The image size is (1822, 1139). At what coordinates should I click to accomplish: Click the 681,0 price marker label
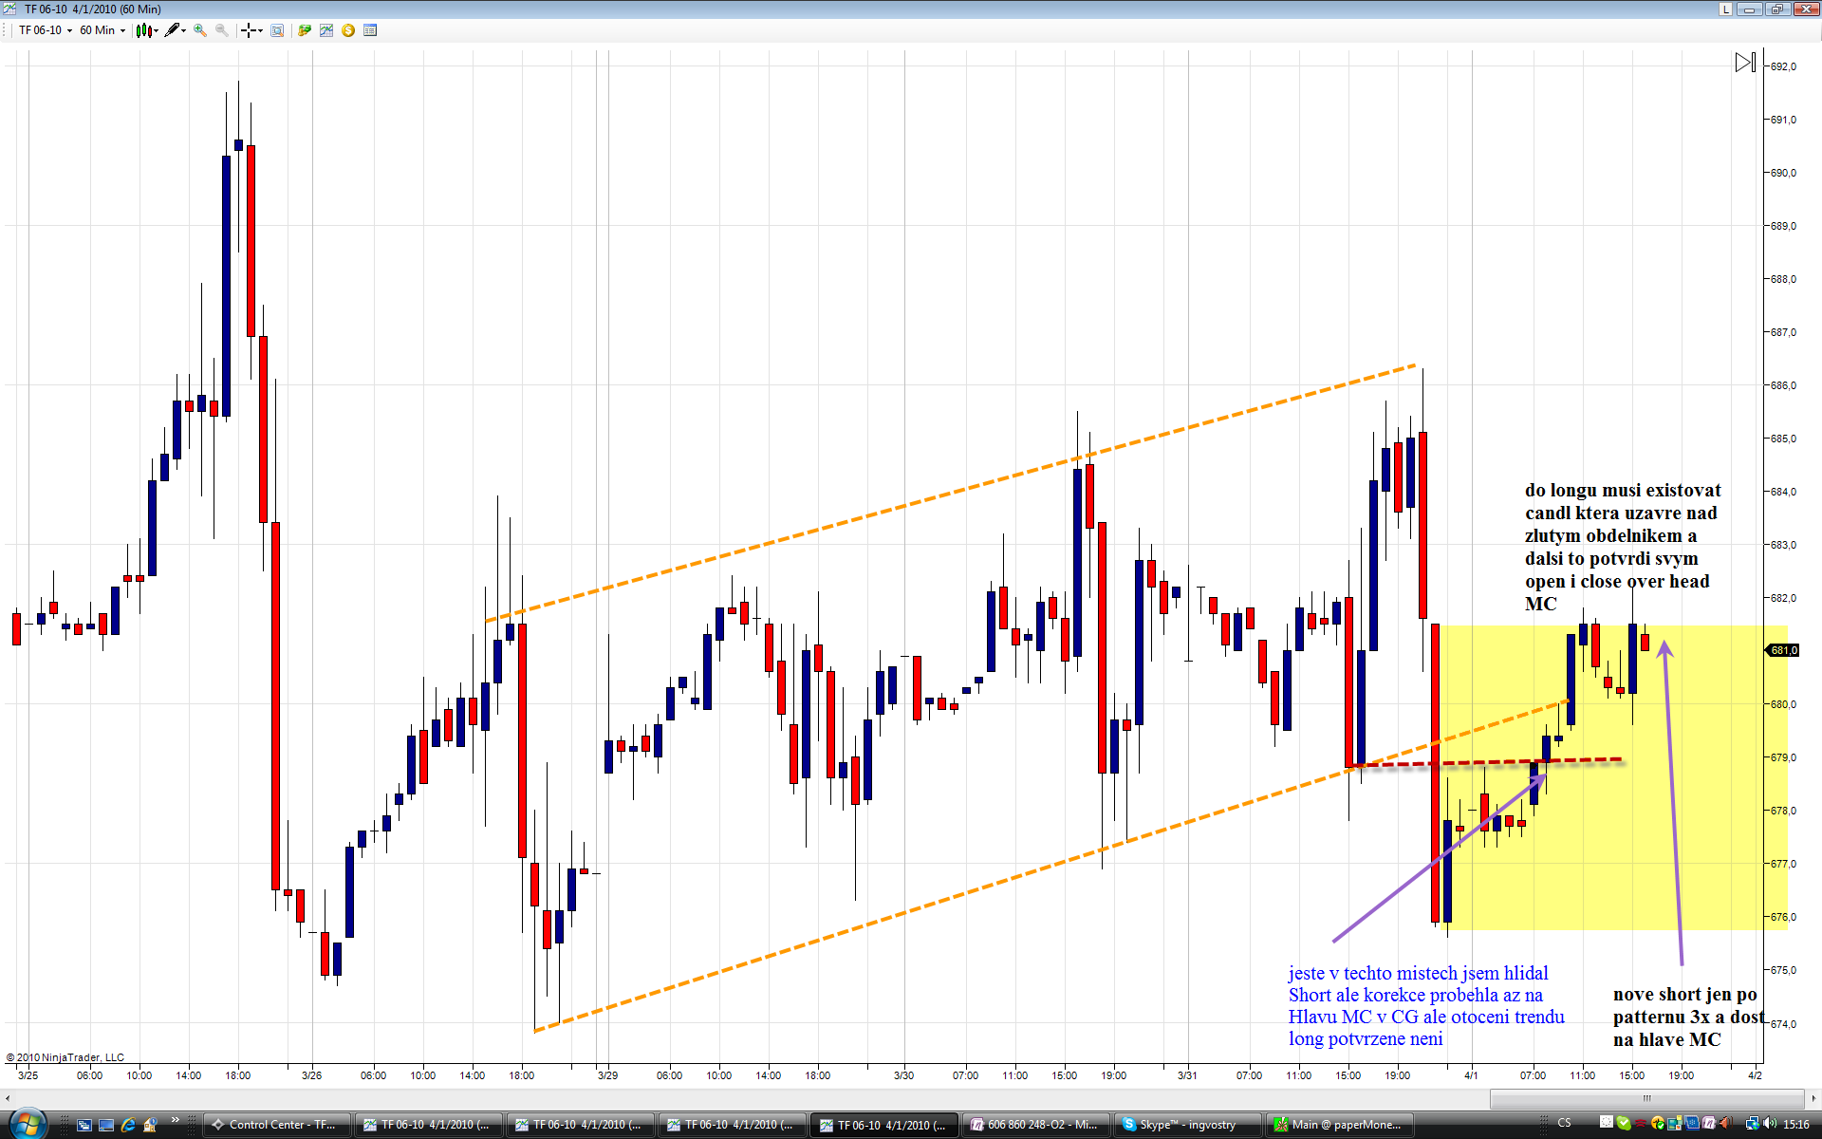tap(1782, 650)
